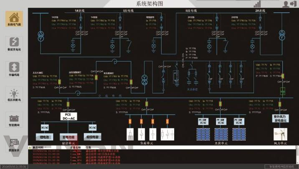The width and height of the screenshot is (299, 169).
Task: Toggle the green breaker by 高压线路测控
Action: pos(96,77)
